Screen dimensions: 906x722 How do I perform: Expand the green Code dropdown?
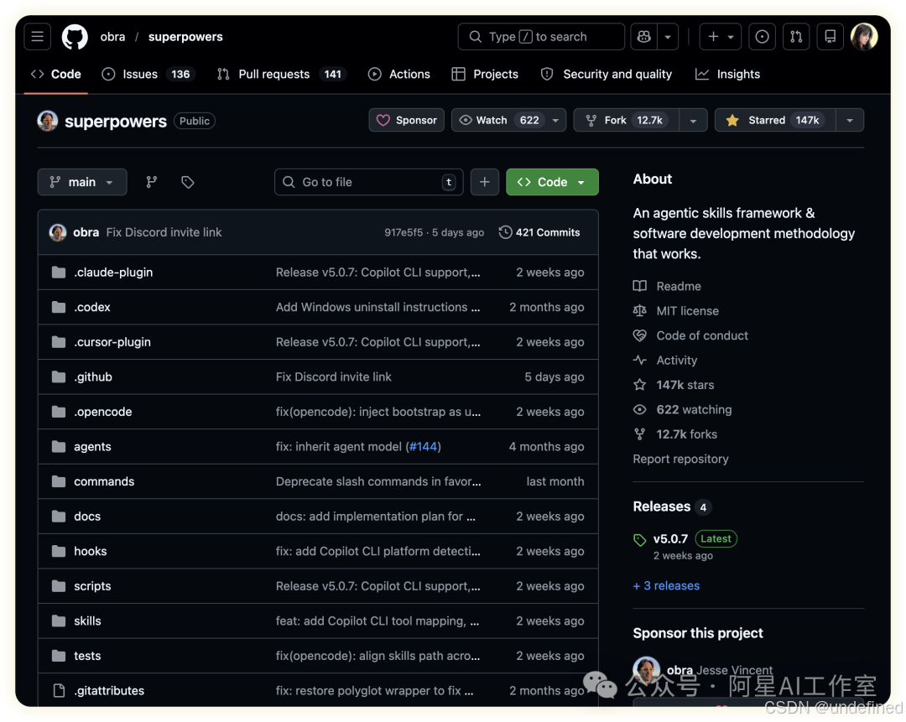(x=552, y=182)
